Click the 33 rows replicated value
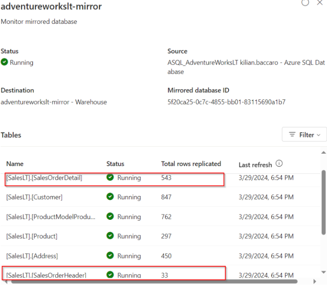 [164, 275]
